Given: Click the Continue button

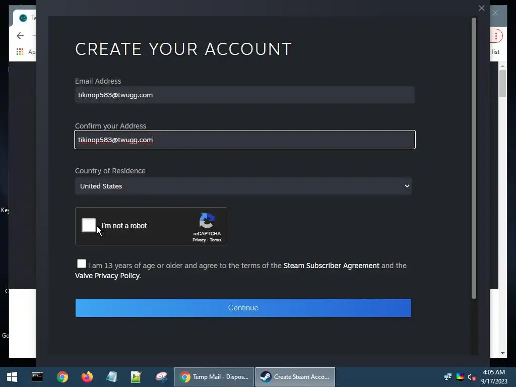Looking at the screenshot, I should tap(243, 308).
